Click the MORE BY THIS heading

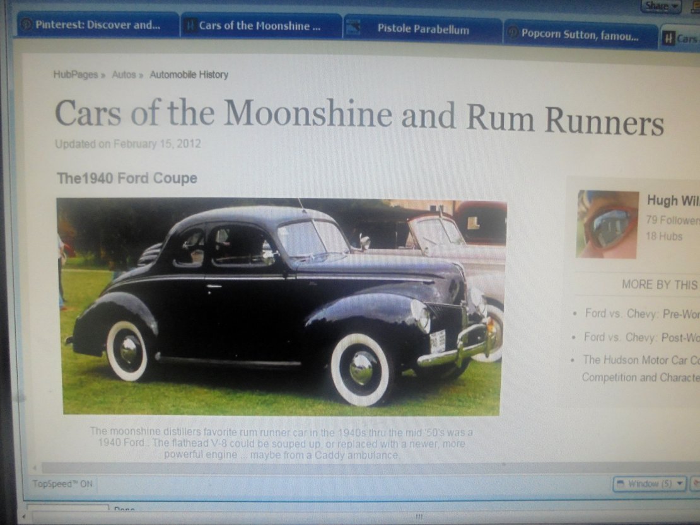(661, 285)
